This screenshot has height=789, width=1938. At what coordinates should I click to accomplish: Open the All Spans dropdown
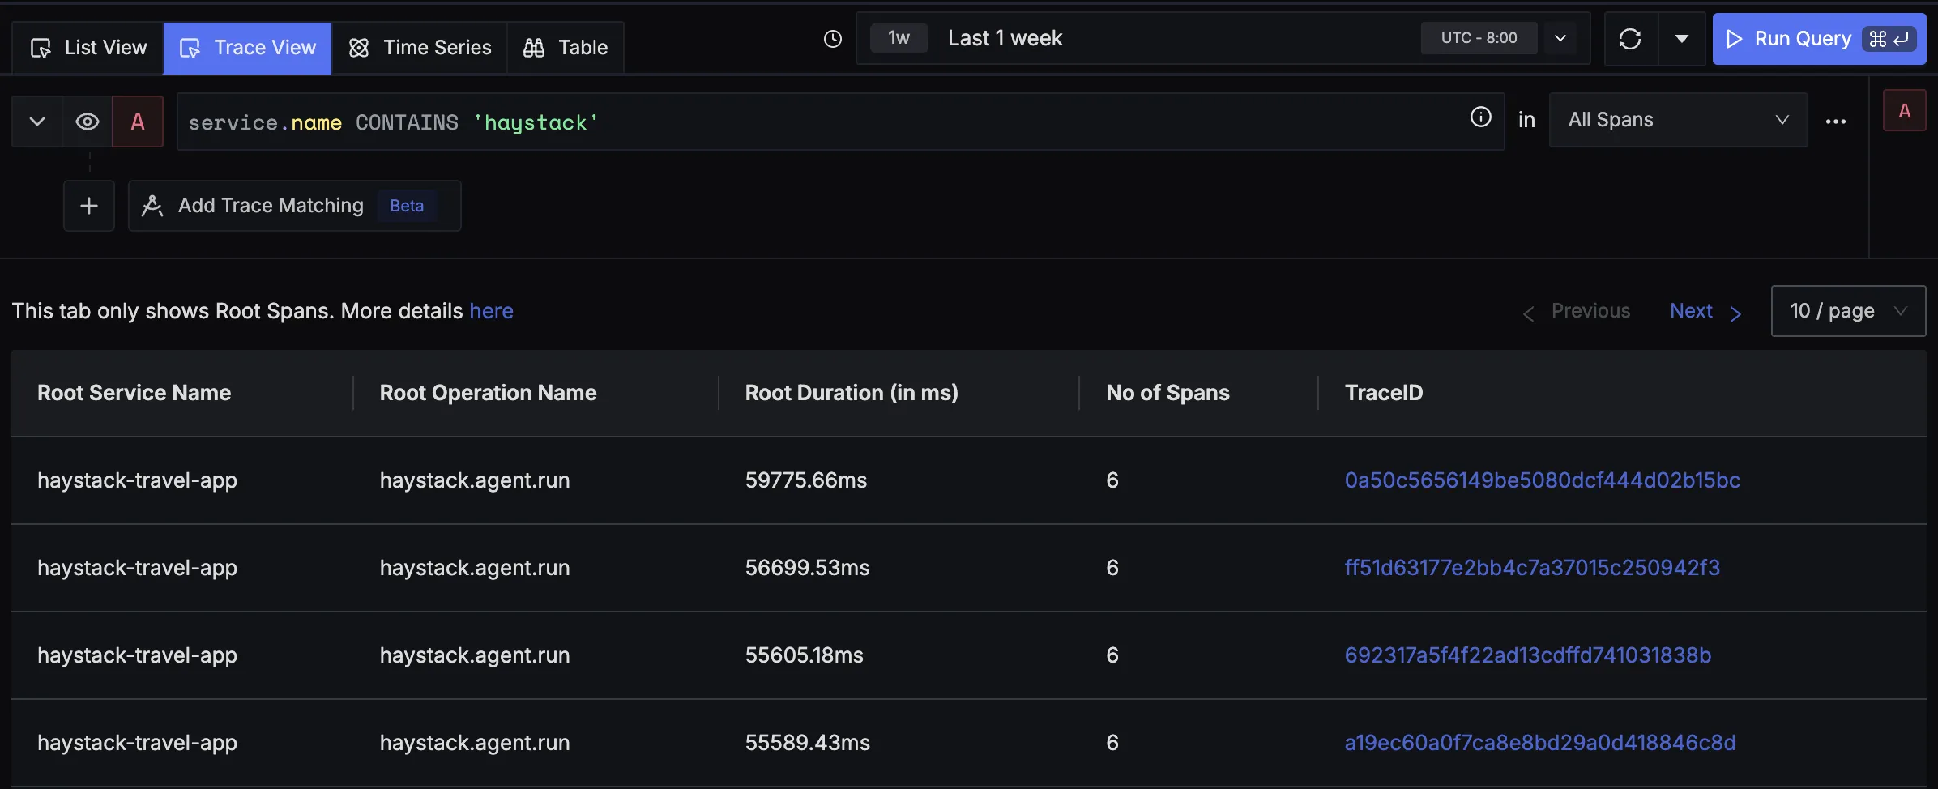[1677, 120]
